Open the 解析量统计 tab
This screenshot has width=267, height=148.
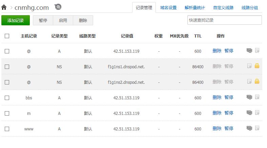[195, 8]
